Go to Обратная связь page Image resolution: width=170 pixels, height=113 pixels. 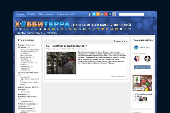point(46,14)
